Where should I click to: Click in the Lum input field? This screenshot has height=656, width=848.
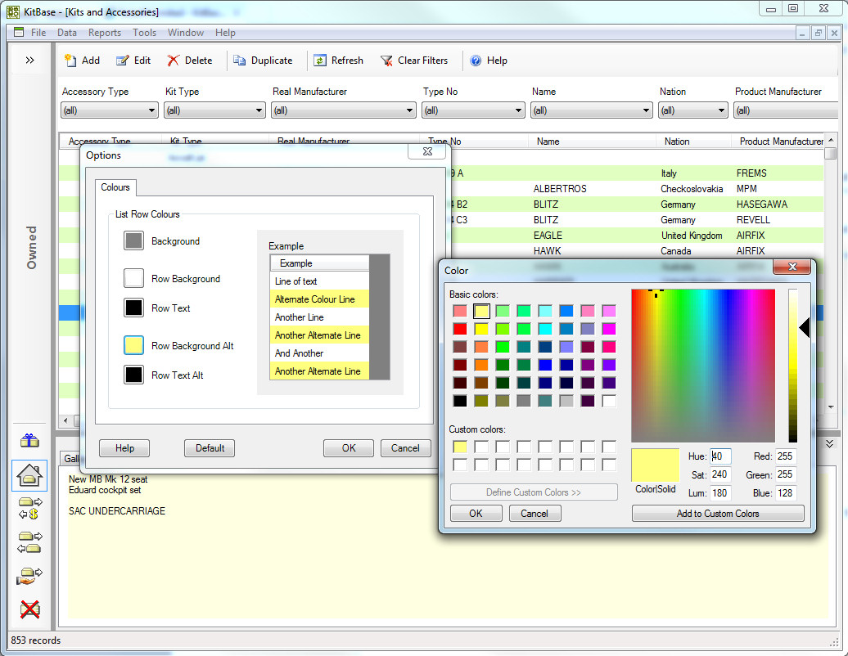coord(720,492)
